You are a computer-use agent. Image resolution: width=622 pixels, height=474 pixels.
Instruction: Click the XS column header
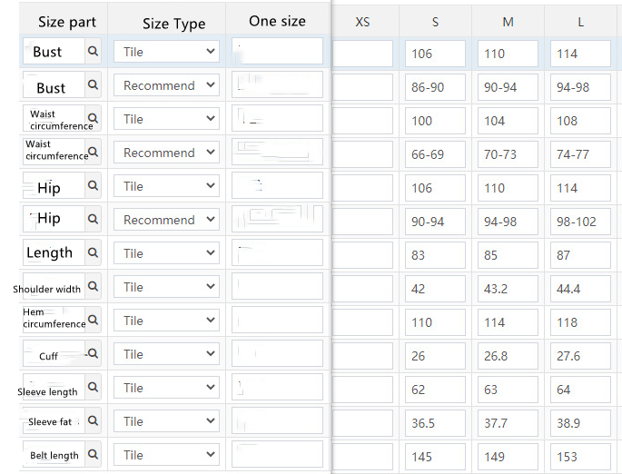click(362, 22)
